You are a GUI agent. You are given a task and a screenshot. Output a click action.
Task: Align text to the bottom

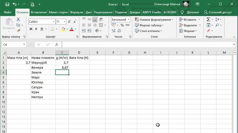coord(95,20)
